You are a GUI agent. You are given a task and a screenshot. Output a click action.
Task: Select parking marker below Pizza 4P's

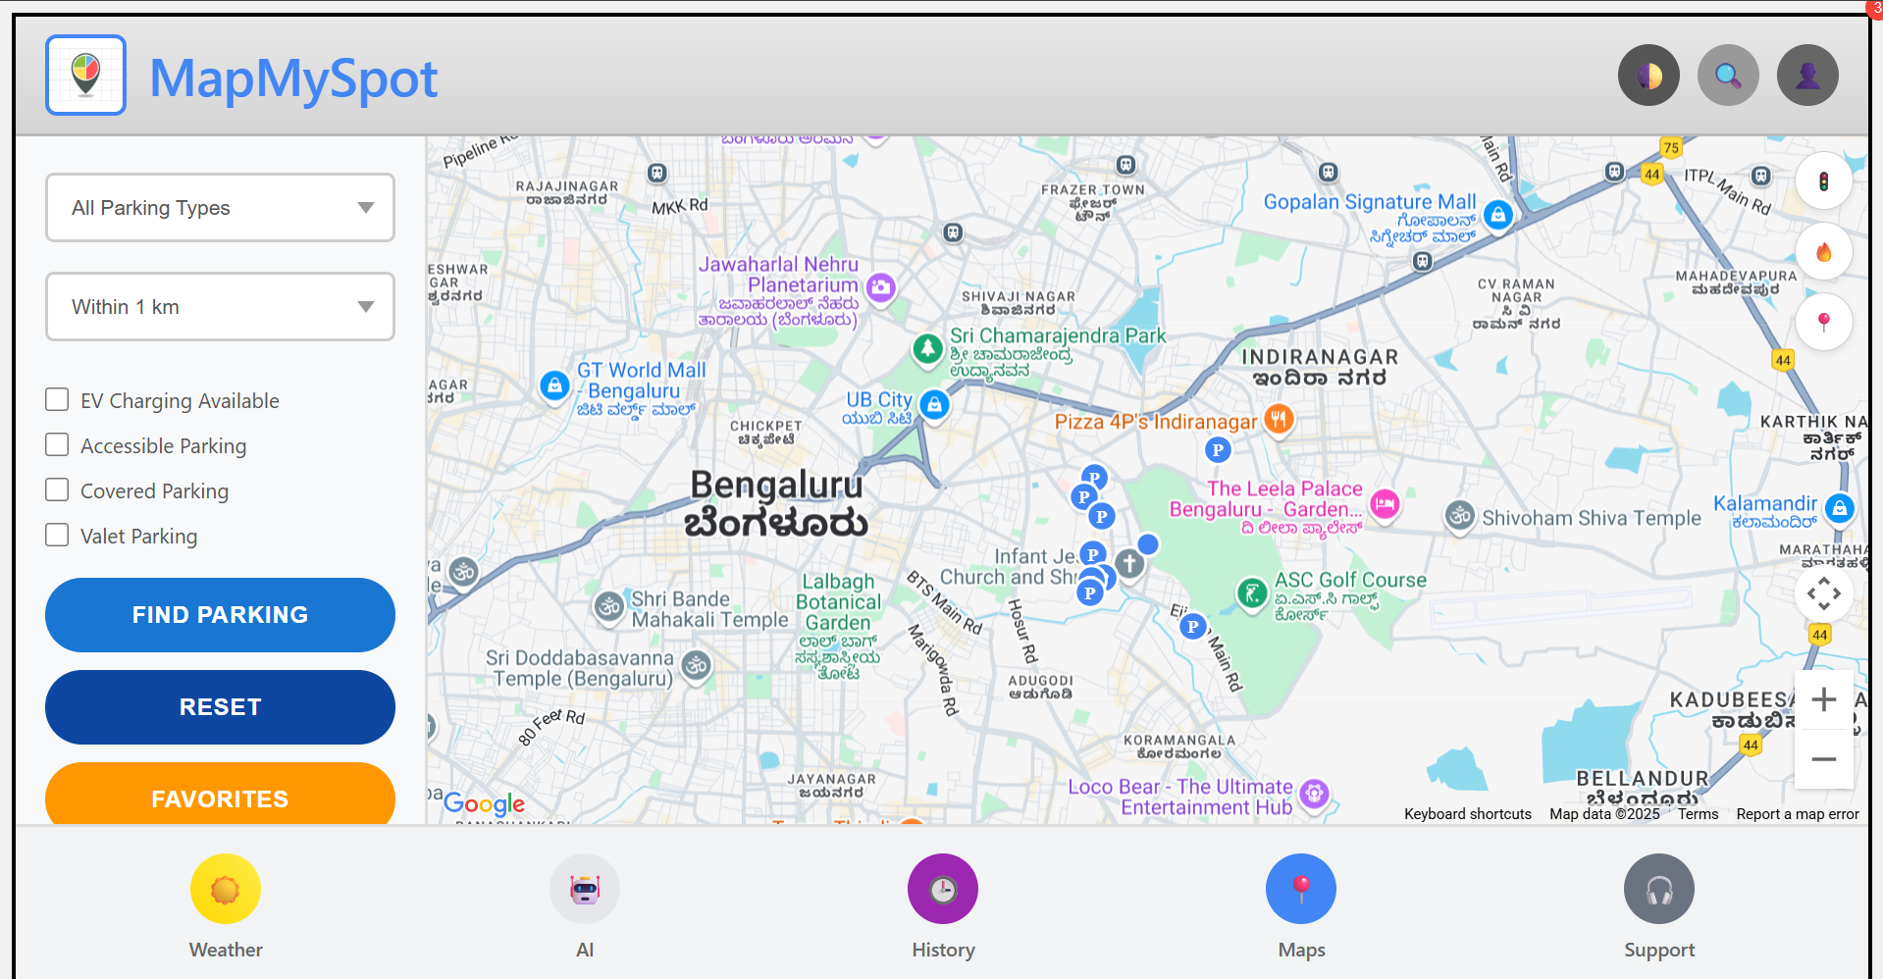pyautogui.click(x=1218, y=450)
